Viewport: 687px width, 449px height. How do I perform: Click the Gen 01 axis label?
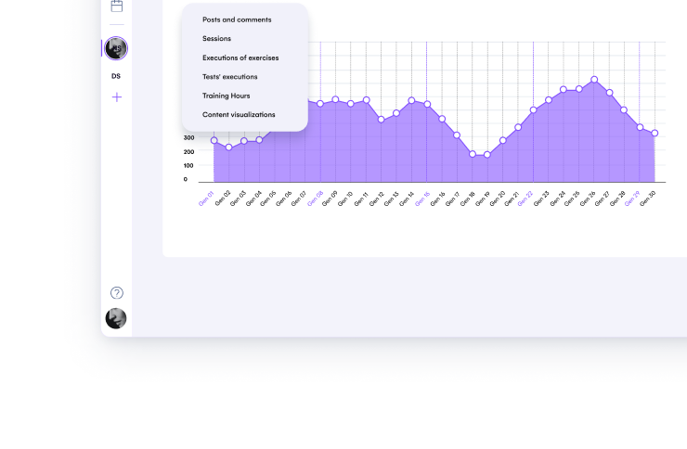[206, 199]
